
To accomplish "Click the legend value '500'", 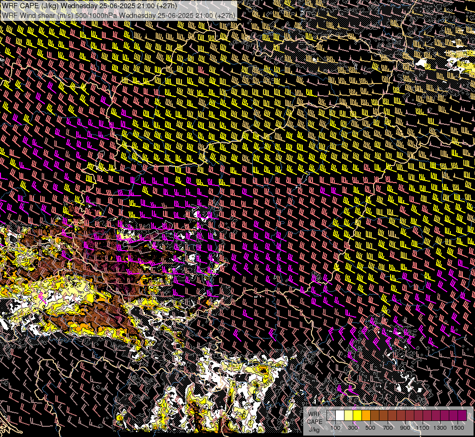I will pyautogui.click(x=370, y=428).
